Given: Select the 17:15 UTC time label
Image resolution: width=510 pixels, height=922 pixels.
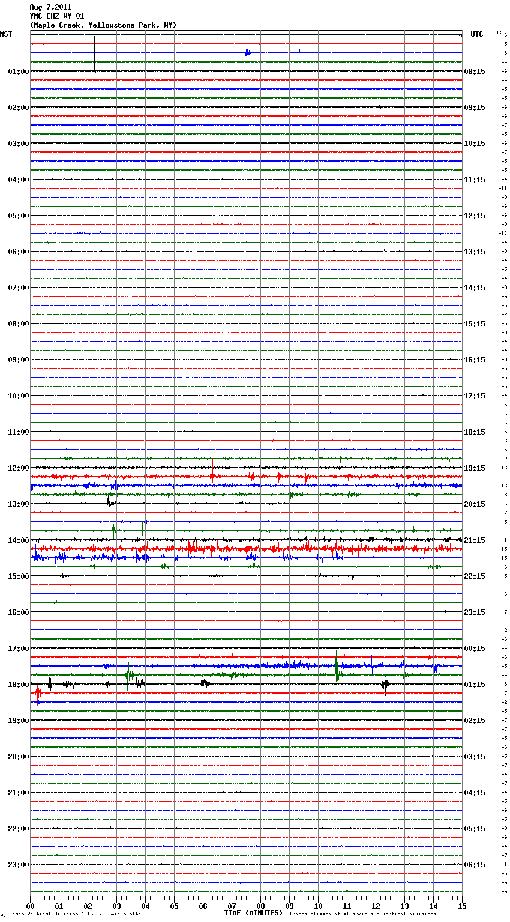Looking at the screenshot, I should point(475,396).
